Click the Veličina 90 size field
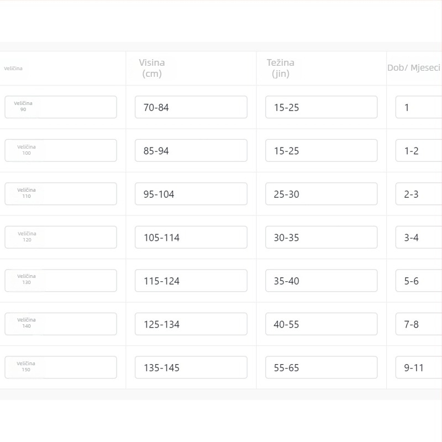This screenshot has width=442, height=442. point(61,107)
